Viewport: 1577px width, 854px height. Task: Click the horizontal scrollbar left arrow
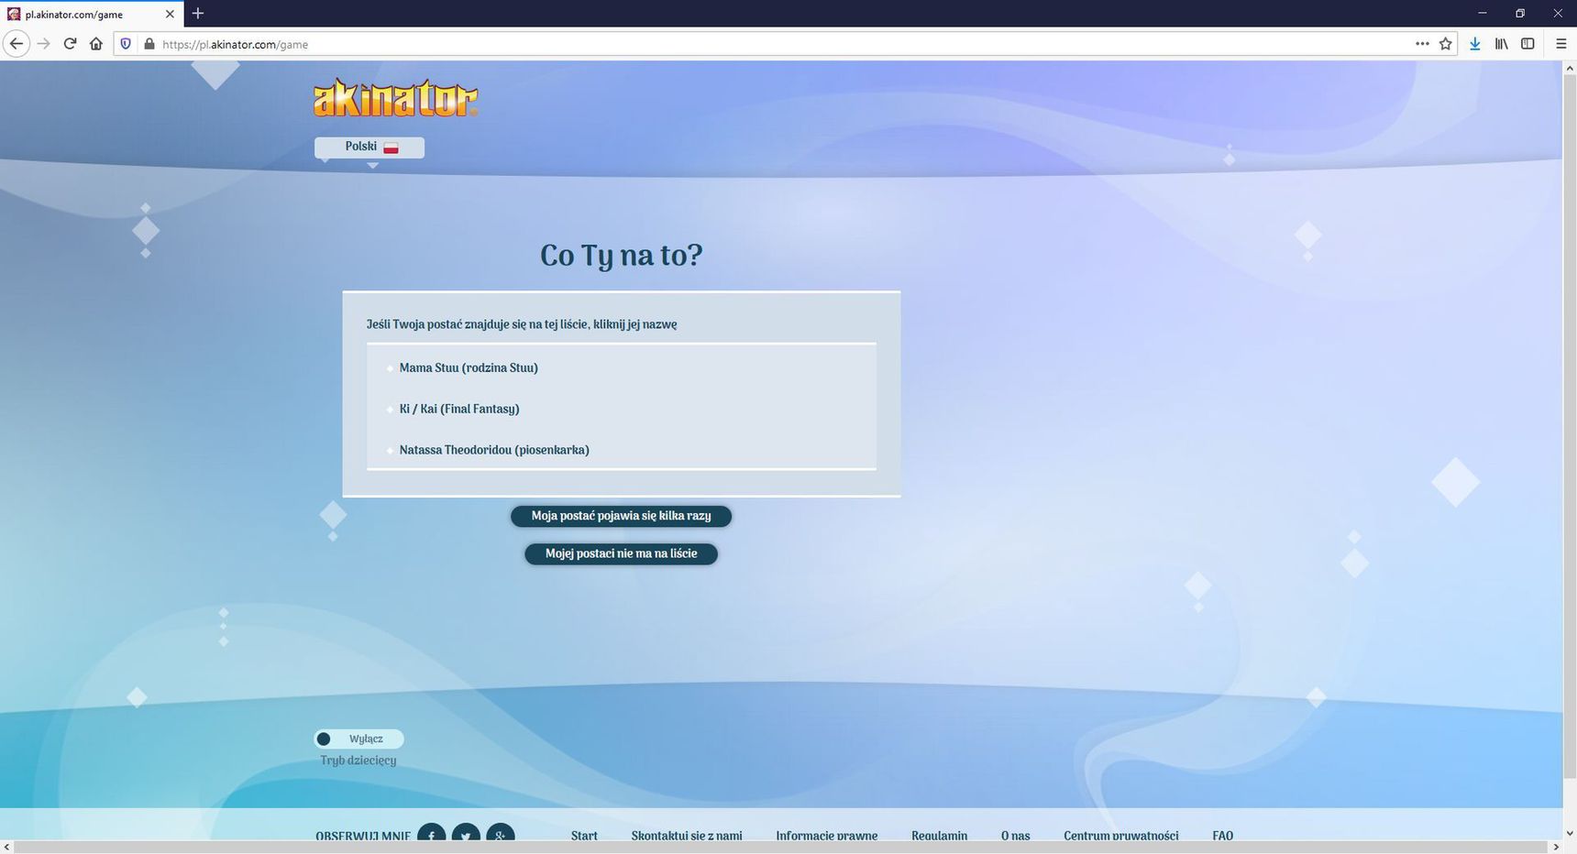click(x=7, y=847)
